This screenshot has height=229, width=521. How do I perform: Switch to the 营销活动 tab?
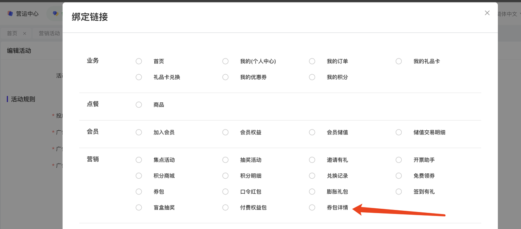(49, 33)
